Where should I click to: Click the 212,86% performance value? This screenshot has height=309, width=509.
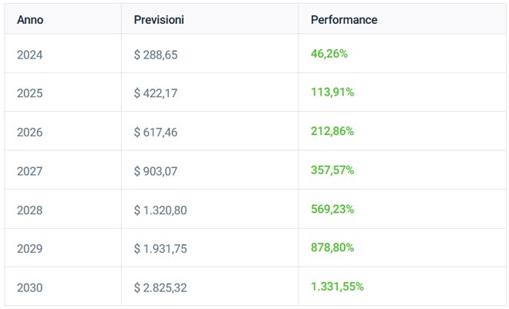pos(332,132)
